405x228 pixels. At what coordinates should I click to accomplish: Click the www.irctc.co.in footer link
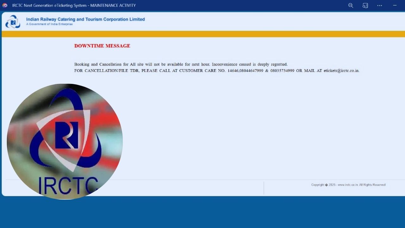pos(348,185)
